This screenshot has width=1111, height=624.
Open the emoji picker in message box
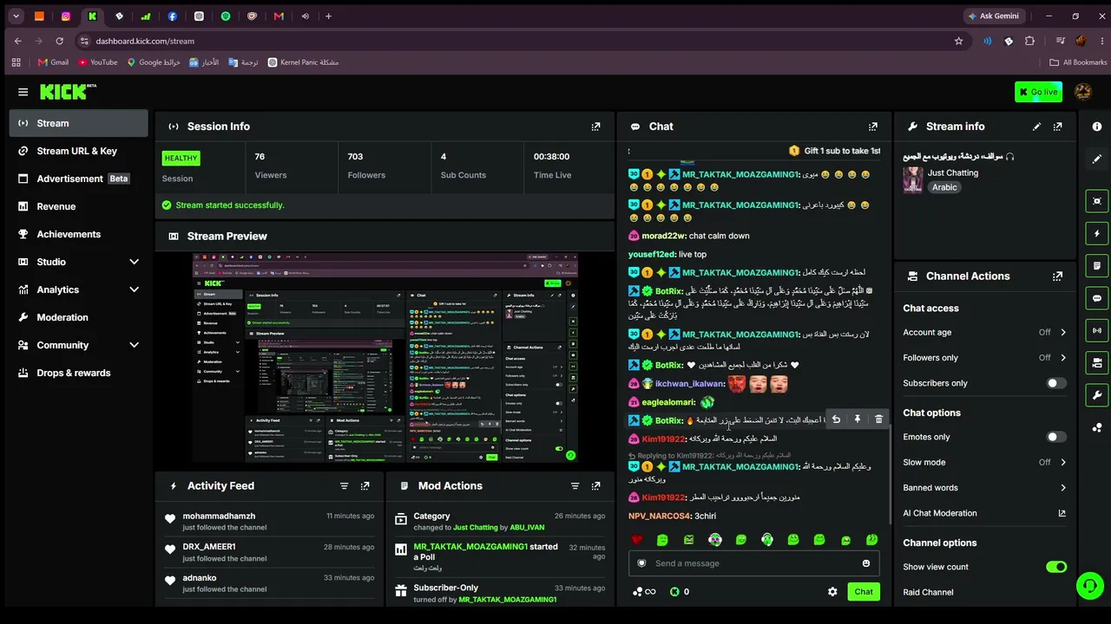coord(866,563)
